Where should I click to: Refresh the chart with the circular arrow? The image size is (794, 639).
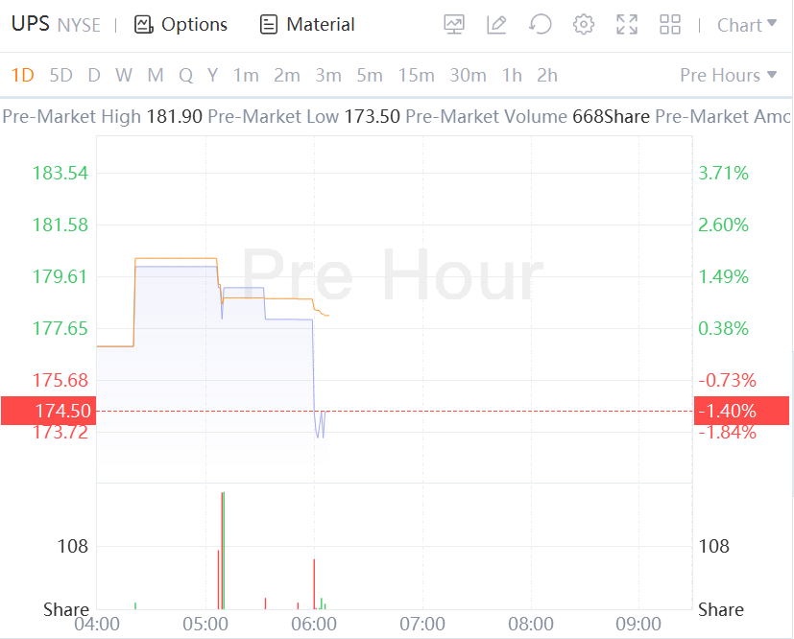pyautogui.click(x=541, y=25)
